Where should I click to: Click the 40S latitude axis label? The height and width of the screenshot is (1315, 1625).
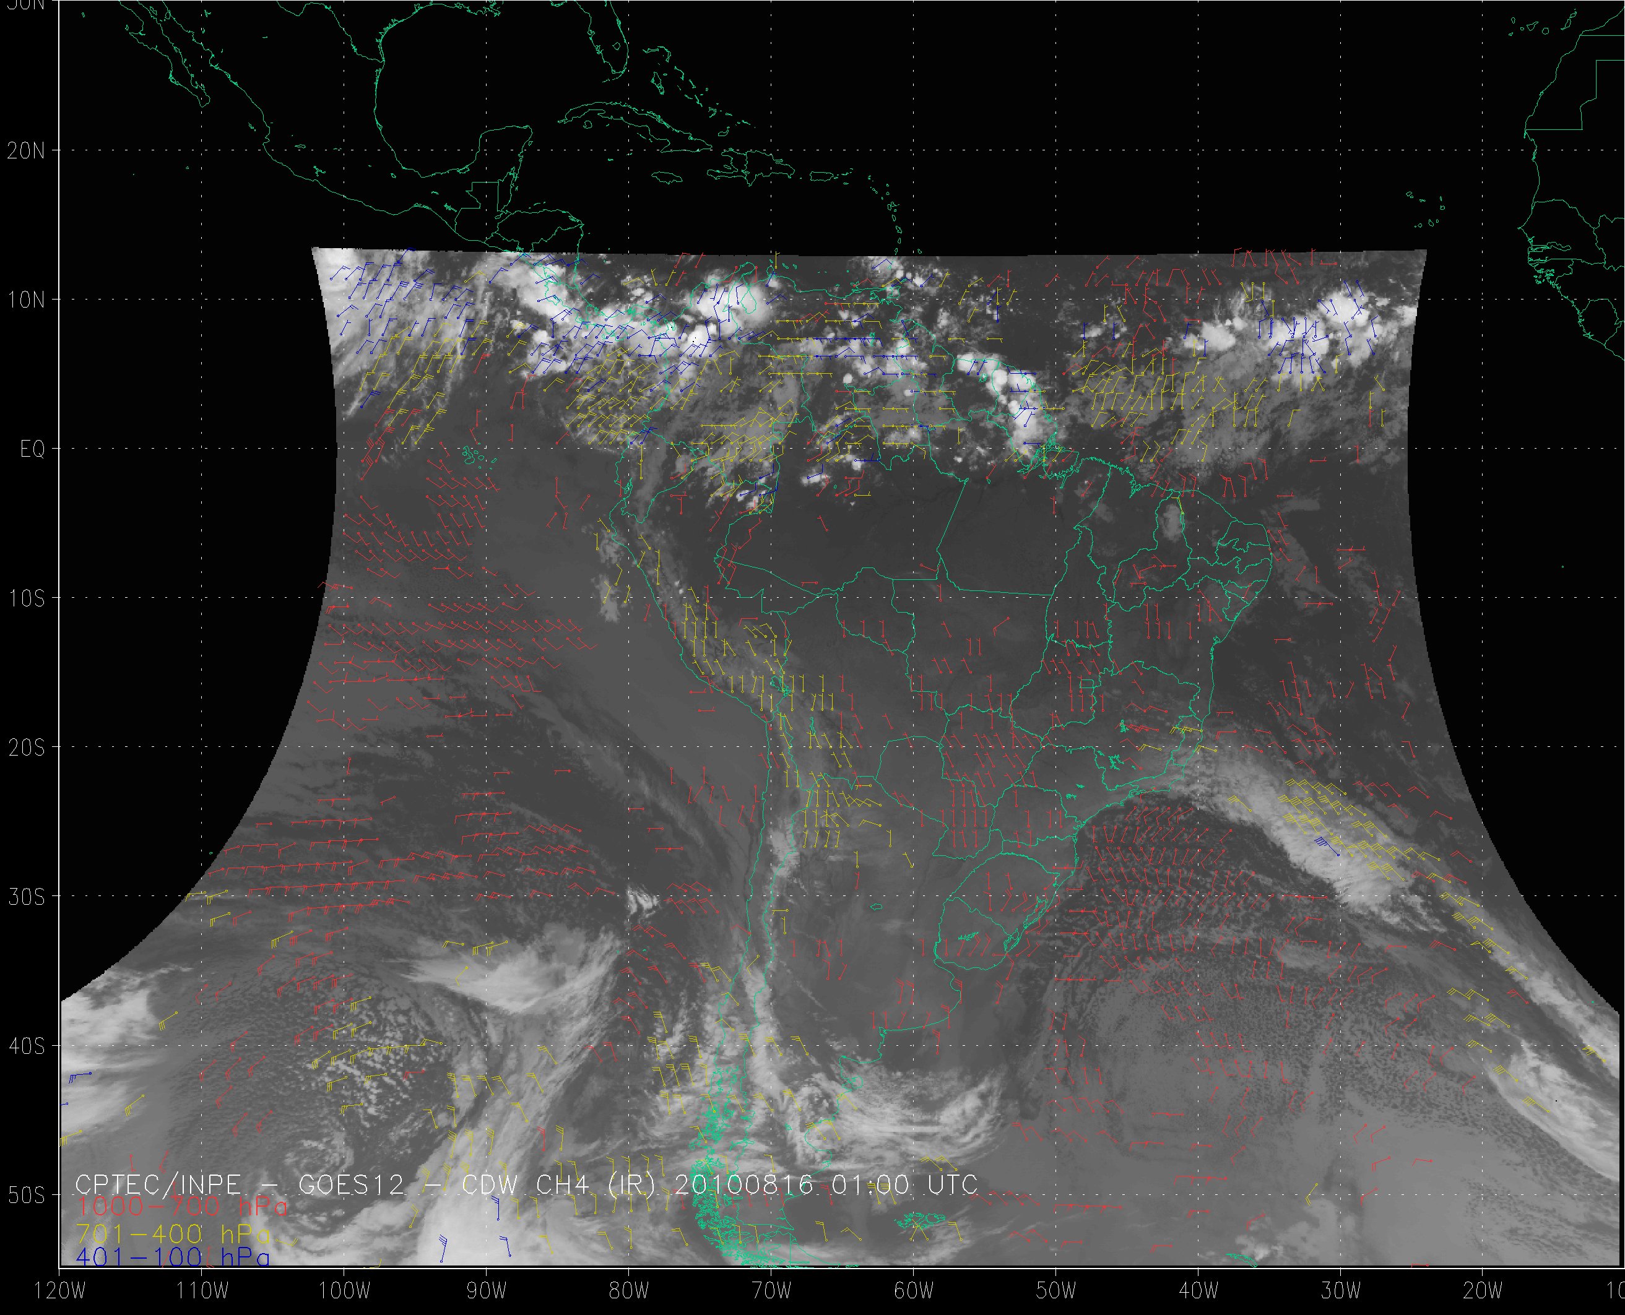coord(26,1047)
